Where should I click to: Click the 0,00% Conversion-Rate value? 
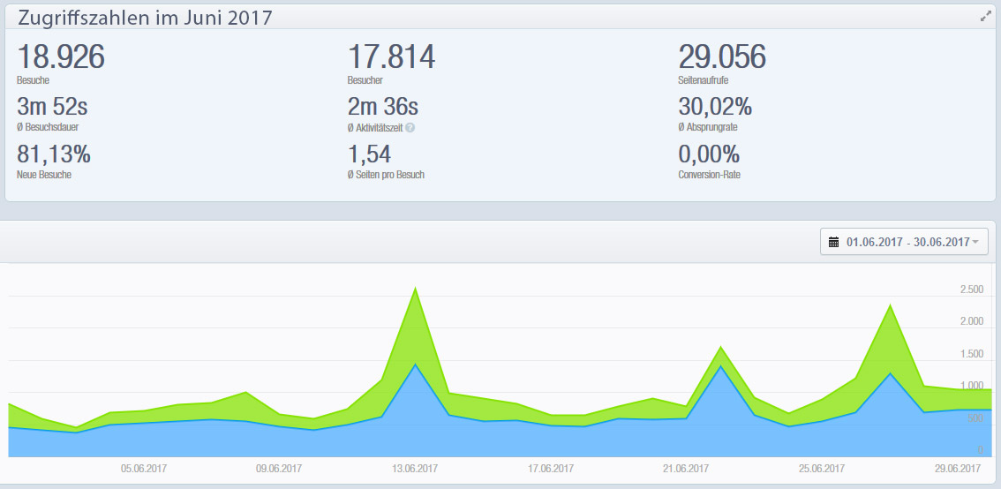709,154
